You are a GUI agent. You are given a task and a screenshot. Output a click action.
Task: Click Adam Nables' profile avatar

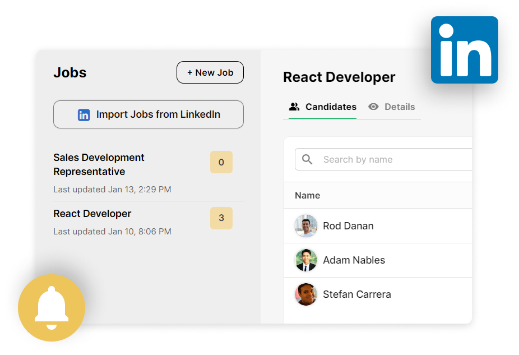(306, 260)
